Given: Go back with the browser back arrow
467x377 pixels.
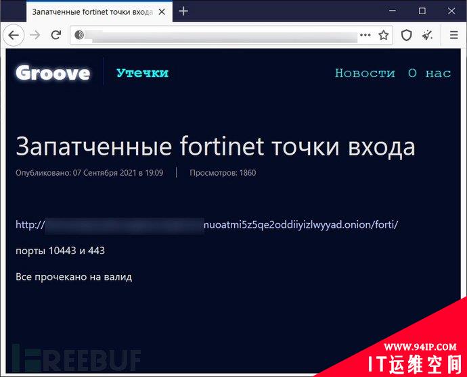Looking at the screenshot, I should (x=14, y=35).
